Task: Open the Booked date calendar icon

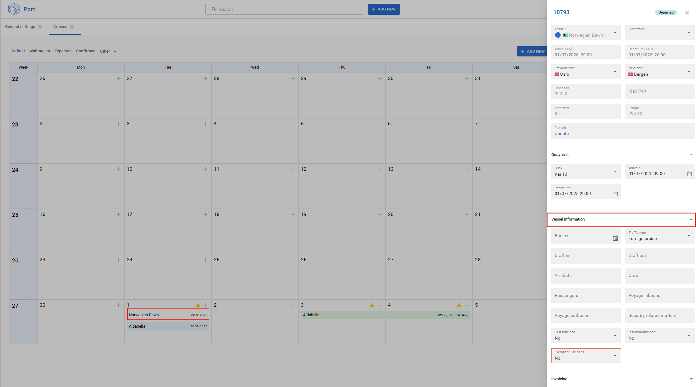Action: tap(615, 238)
